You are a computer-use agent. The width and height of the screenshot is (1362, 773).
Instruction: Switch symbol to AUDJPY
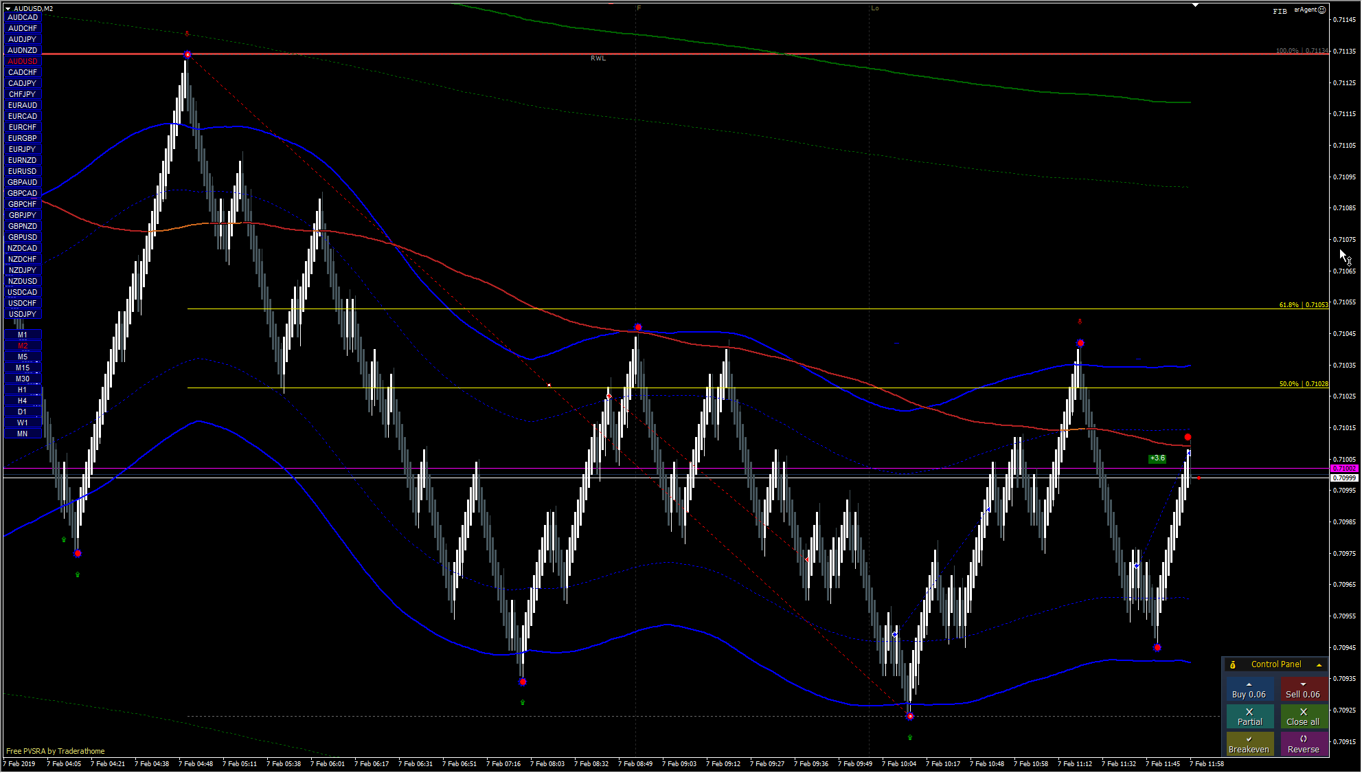pos(23,39)
